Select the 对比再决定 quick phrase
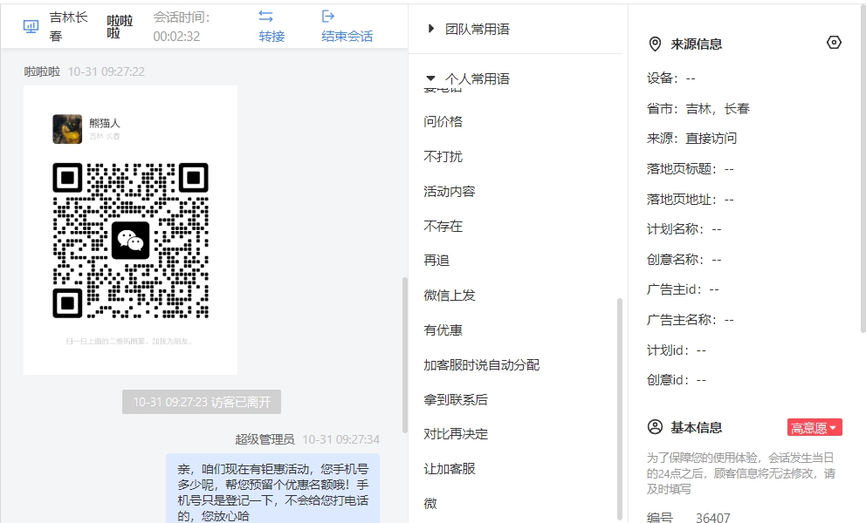This screenshot has height=523, width=866. click(x=456, y=433)
